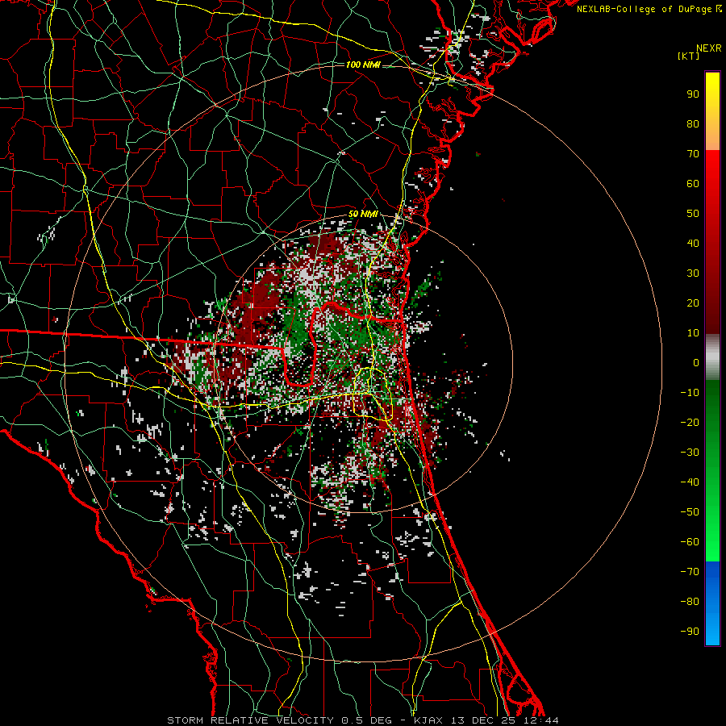Click the 70 value on the velocity scale
The height and width of the screenshot is (726, 726).
click(693, 154)
